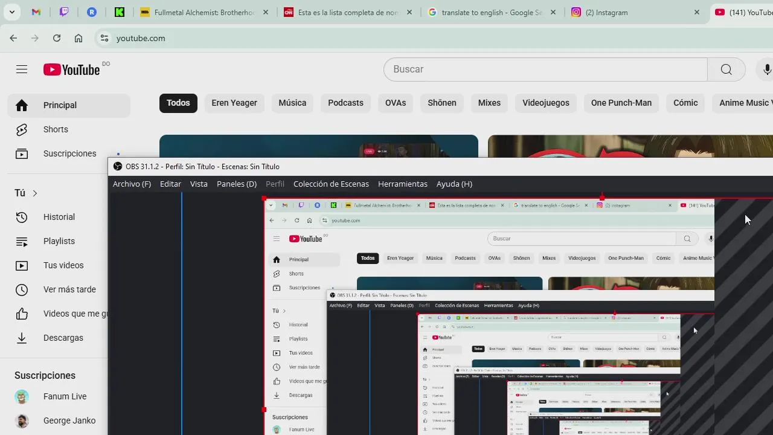Toggle the YouTube hamburger guide menu
The height and width of the screenshot is (435, 773).
click(x=22, y=69)
